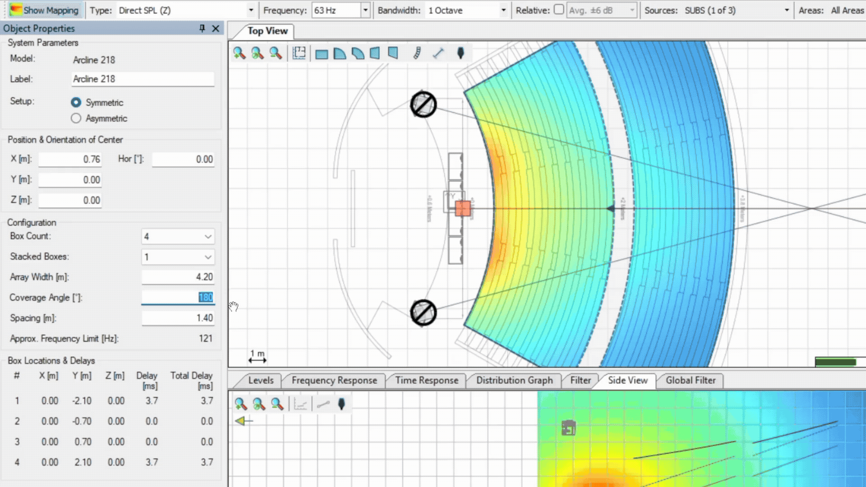
Task: Click the Global Filter tab
Action: click(x=691, y=380)
